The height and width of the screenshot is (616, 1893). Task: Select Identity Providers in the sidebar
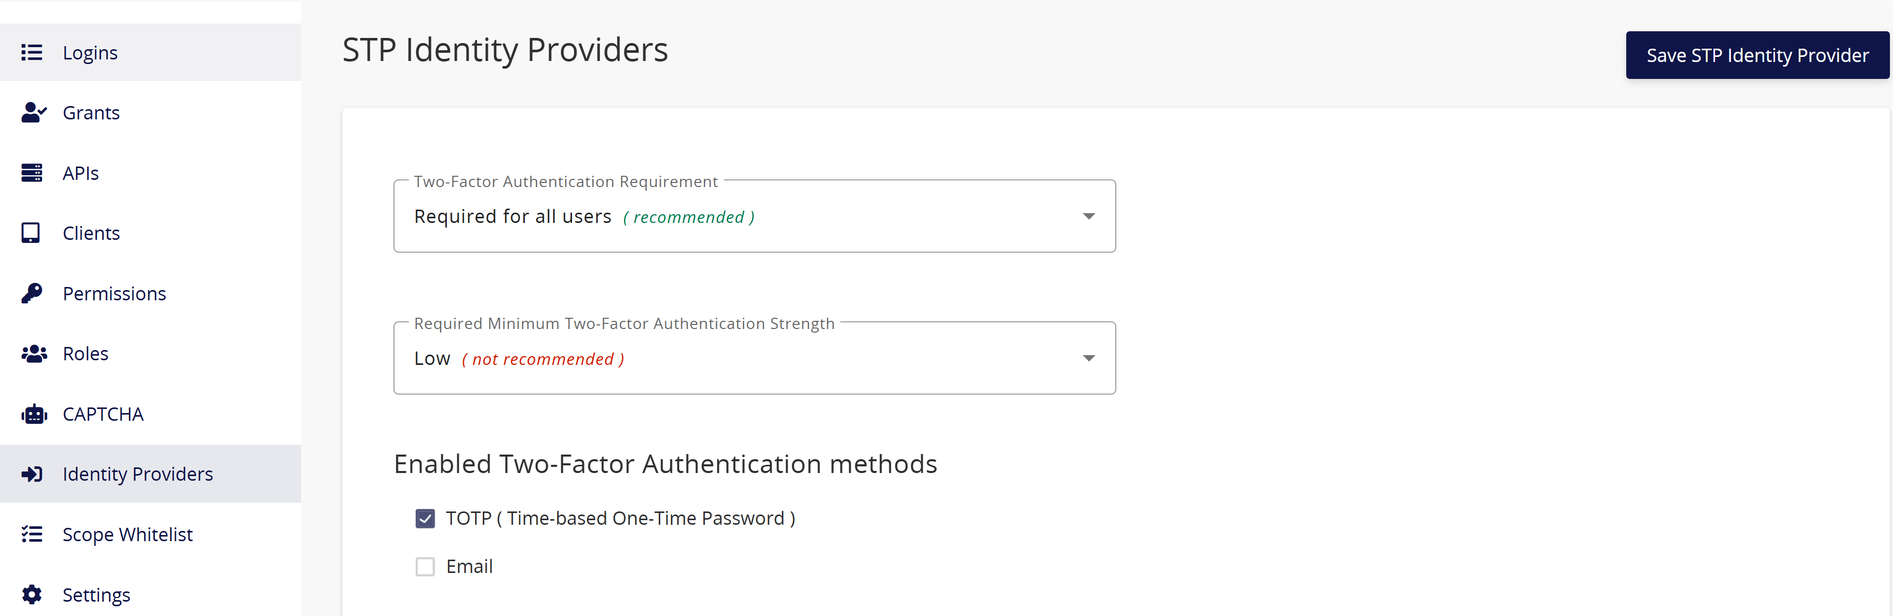point(151,474)
